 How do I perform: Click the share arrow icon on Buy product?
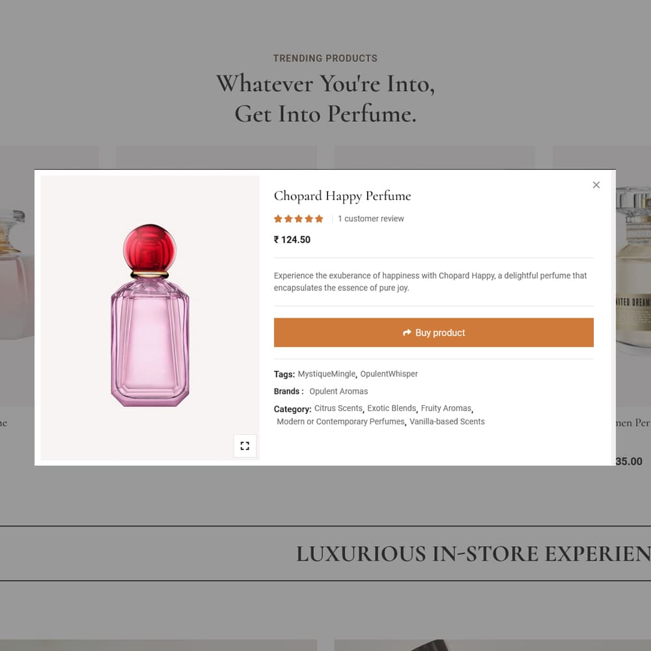(x=407, y=333)
